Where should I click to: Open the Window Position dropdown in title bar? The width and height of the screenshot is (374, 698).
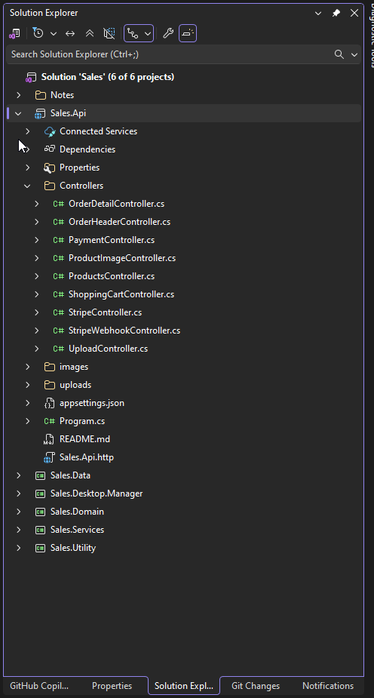[x=318, y=13]
